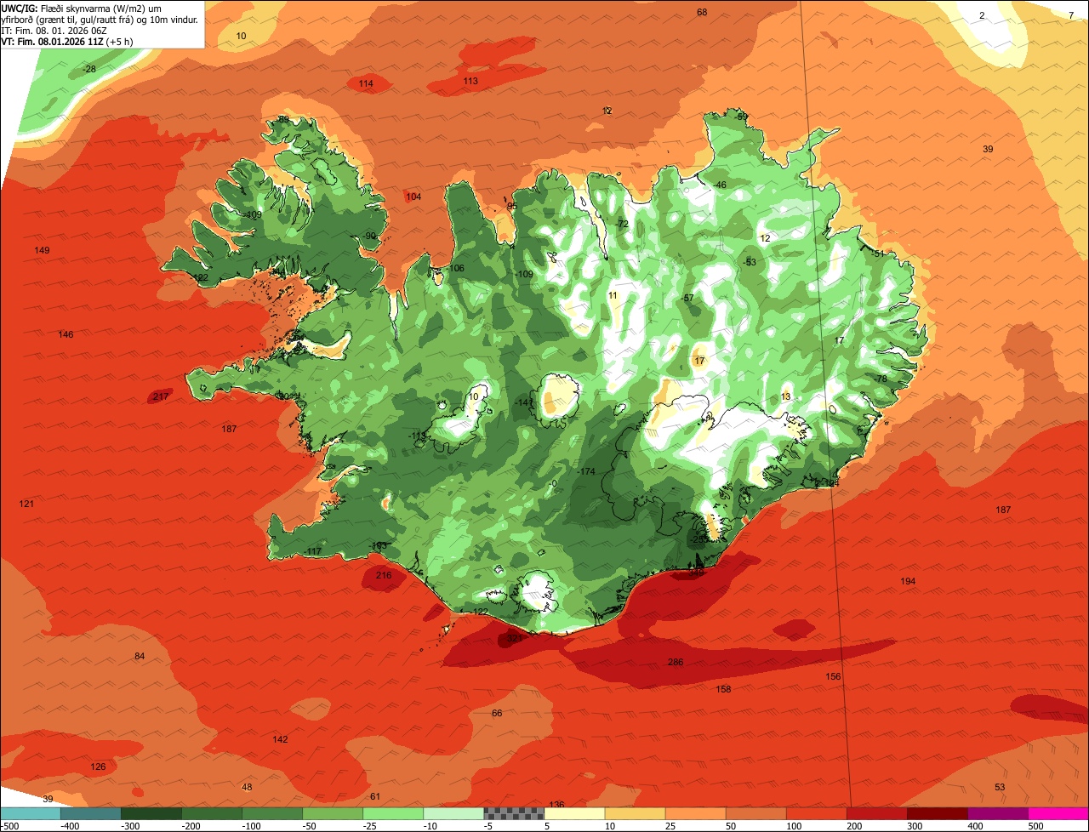Click the map value '194'
The height and width of the screenshot is (832, 1089).
pos(908,581)
